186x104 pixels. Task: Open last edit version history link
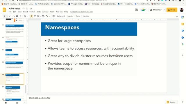81,12
